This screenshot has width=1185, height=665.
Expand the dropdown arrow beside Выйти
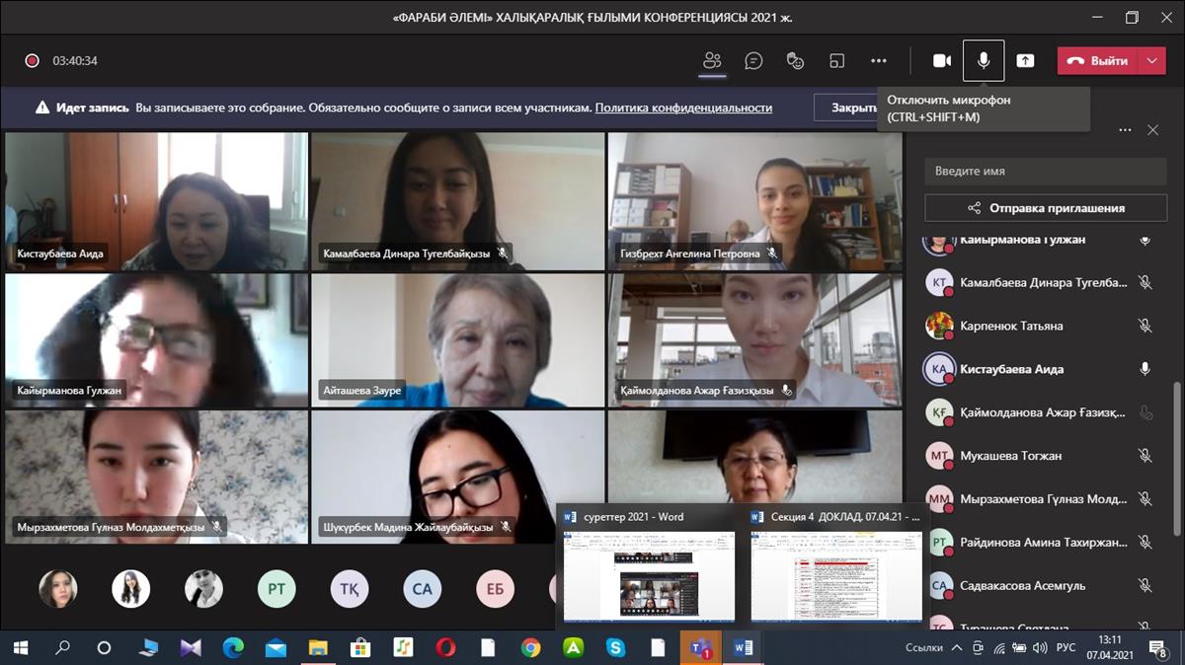pyautogui.click(x=1151, y=60)
